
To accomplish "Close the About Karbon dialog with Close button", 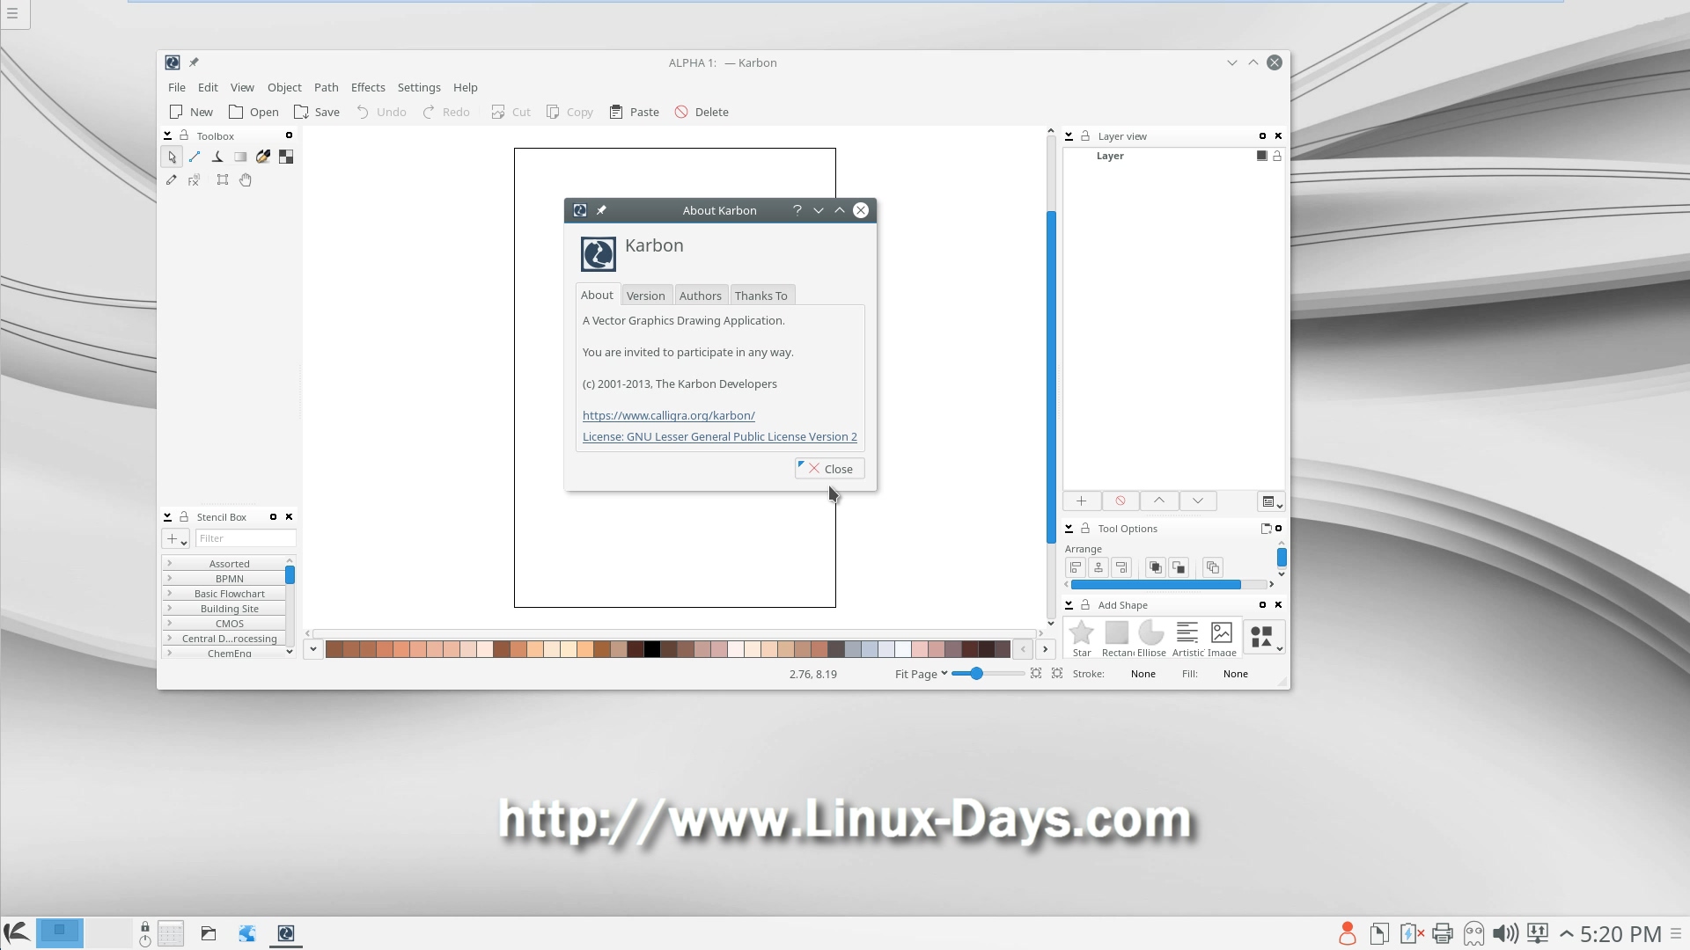I will point(829,469).
